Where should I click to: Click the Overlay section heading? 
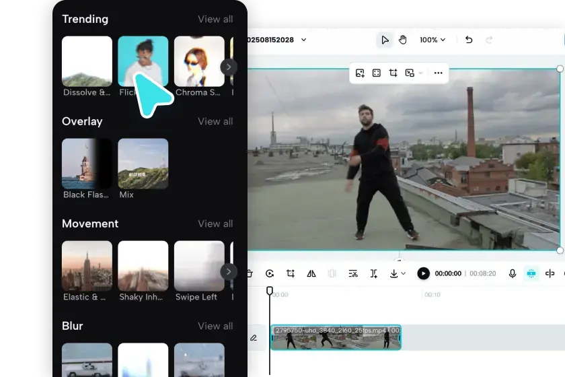[82, 122]
